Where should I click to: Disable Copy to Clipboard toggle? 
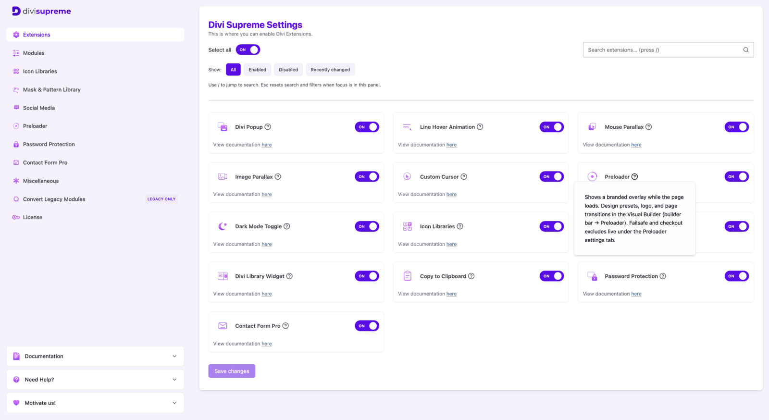click(552, 276)
